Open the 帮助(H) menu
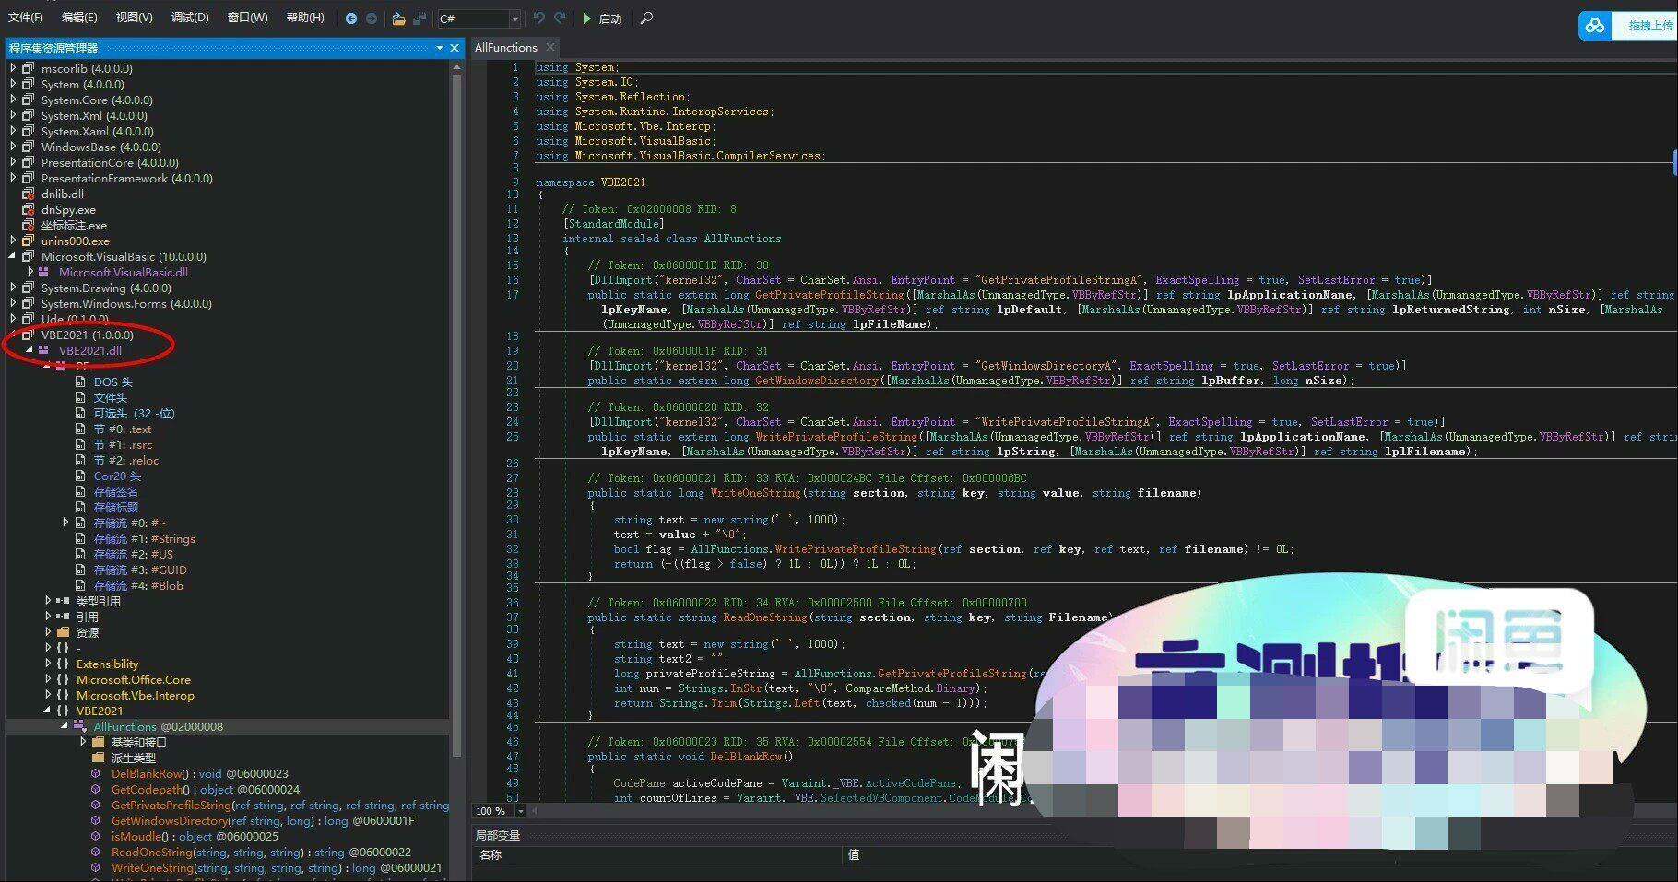This screenshot has width=1678, height=882. (305, 18)
